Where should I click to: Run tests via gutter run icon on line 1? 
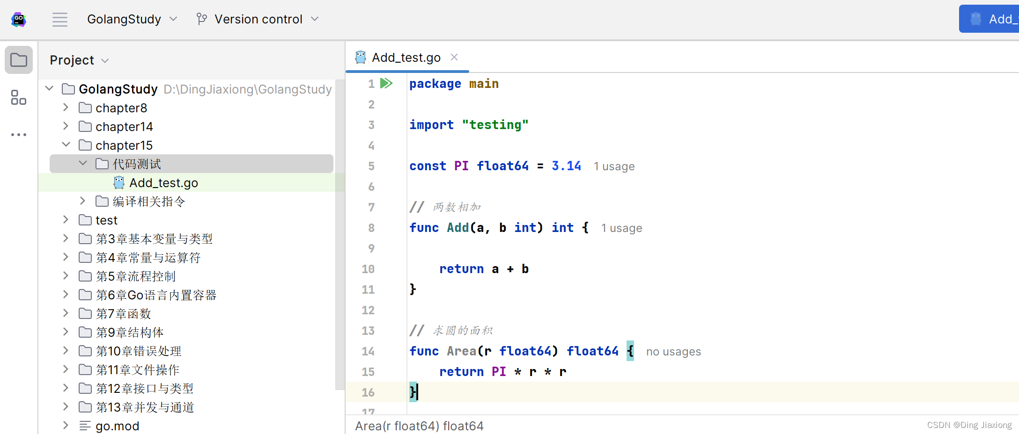click(386, 83)
